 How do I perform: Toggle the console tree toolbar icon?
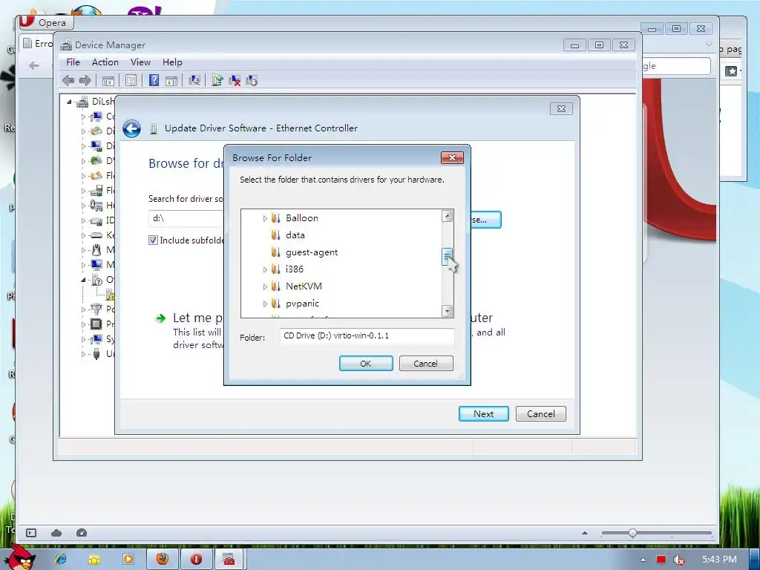108,81
